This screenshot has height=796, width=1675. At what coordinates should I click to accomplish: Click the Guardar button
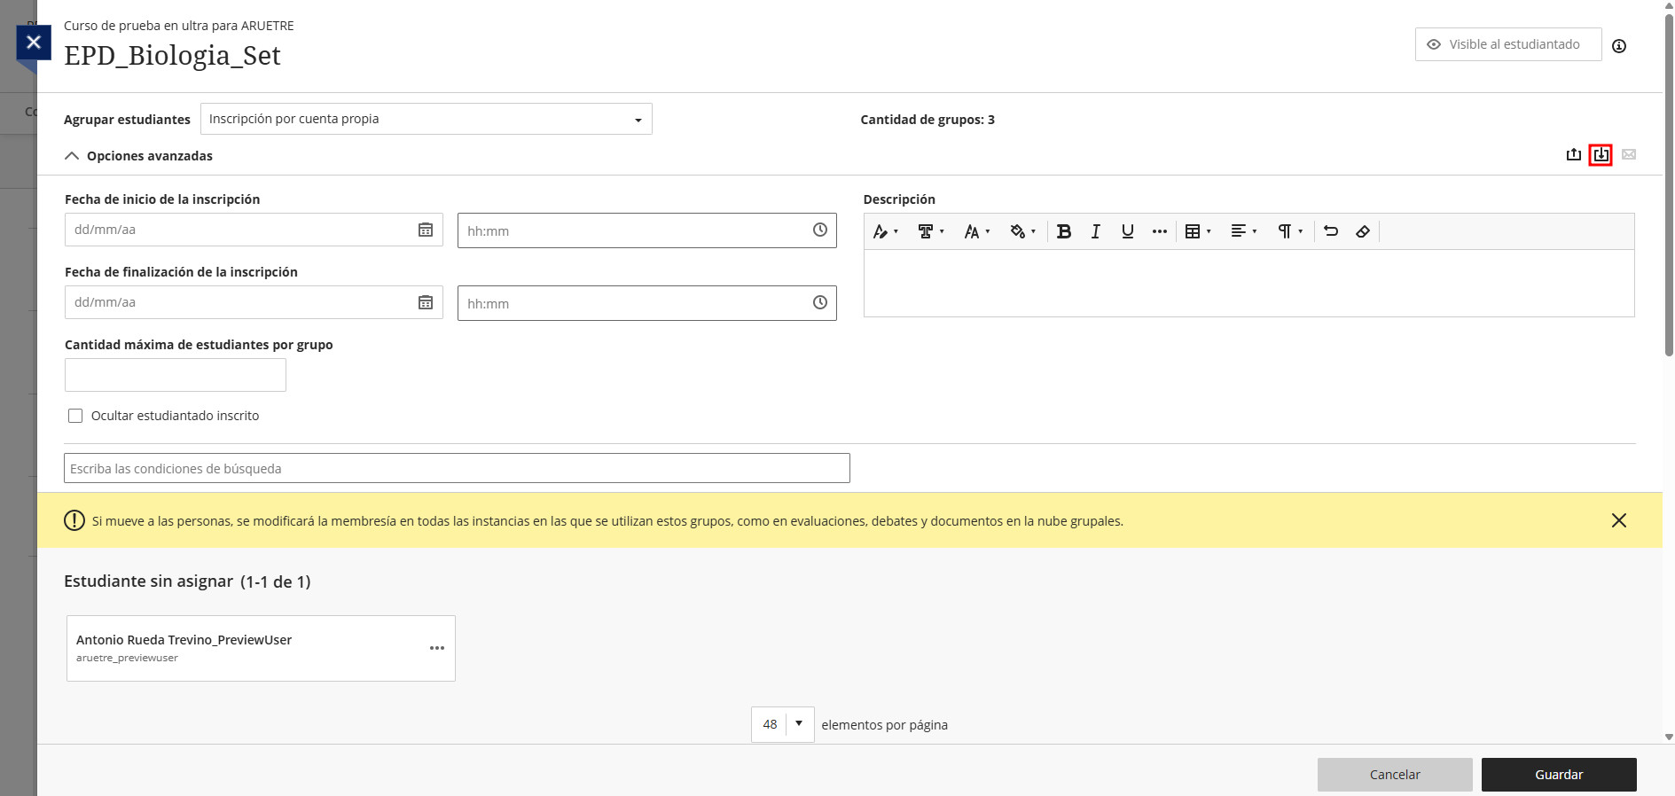(x=1558, y=775)
